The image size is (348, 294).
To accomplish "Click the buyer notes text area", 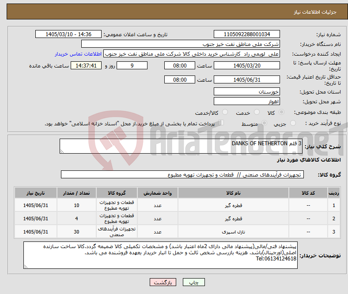I will tap(160, 255).
